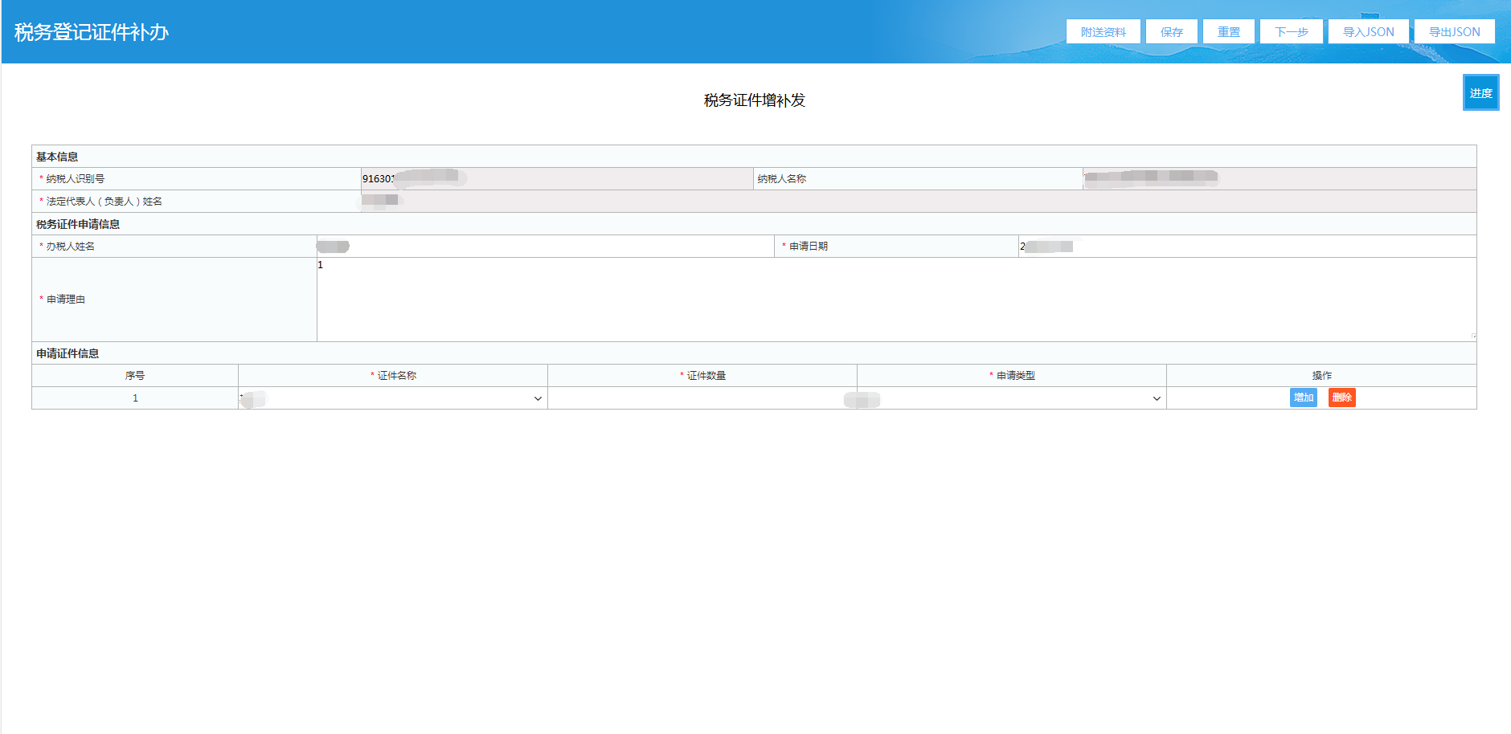This screenshot has width=1511, height=734.
Task: Focus the 证件数量 input field
Action: pos(702,398)
